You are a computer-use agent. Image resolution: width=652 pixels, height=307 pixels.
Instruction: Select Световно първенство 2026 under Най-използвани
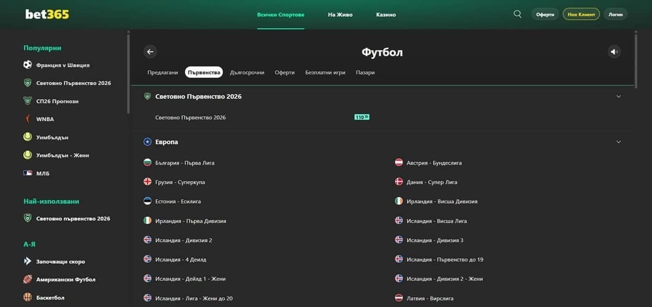[73, 218]
